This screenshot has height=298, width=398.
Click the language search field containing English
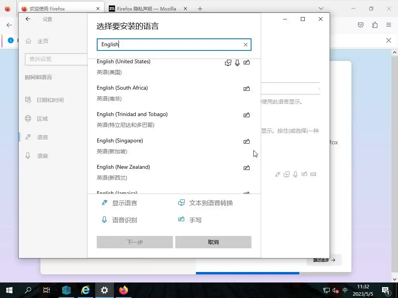point(174,45)
